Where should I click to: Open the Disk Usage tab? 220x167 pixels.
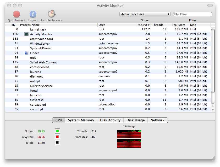pyautogui.click(x=136, y=120)
